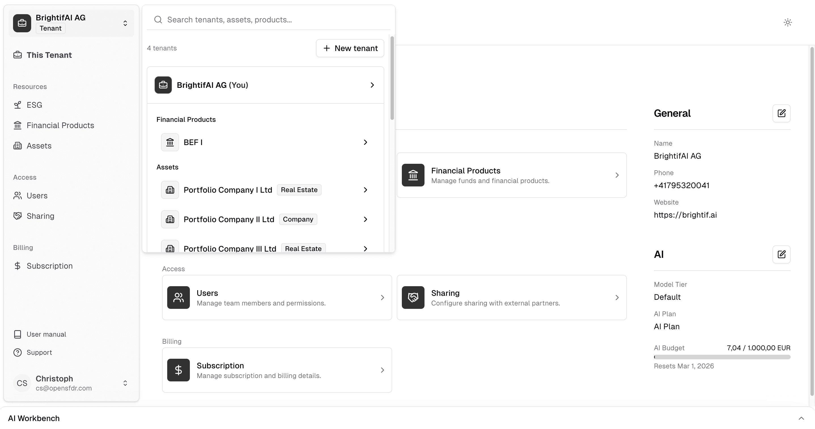Screen dimensions: 815x429
Task: Click the Subscription dollar icon in Billing
Action: tap(18, 266)
